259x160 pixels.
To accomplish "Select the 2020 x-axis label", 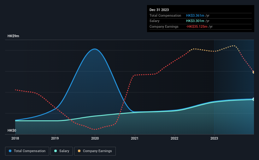I will tap(95, 138).
